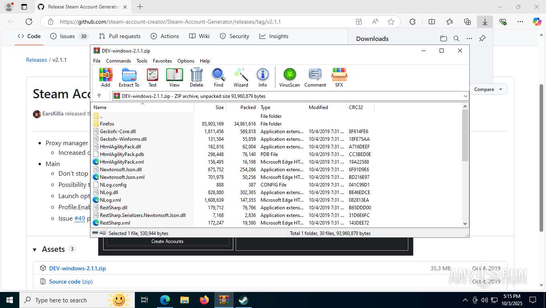Launch the Wizard tool
This screenshot has width=546, height=308.
pos(241,77)
